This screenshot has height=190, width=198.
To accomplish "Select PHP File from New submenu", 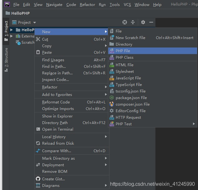I will click(x=123, y=51).
